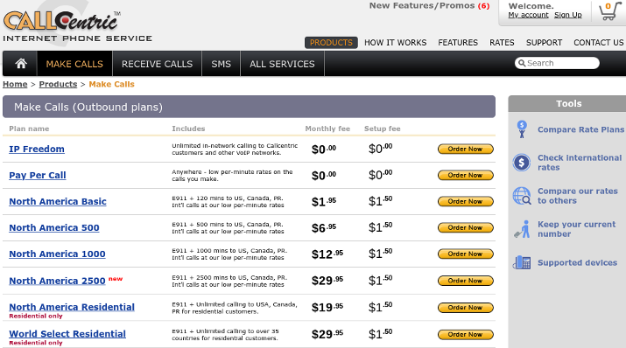Open the RECEIVE CALLS tab
This screenshot has width=626, height=348.
click(x=157, y=64)
